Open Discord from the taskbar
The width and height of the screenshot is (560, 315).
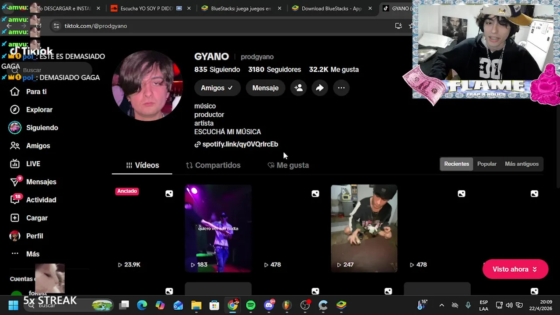point(269,305)
